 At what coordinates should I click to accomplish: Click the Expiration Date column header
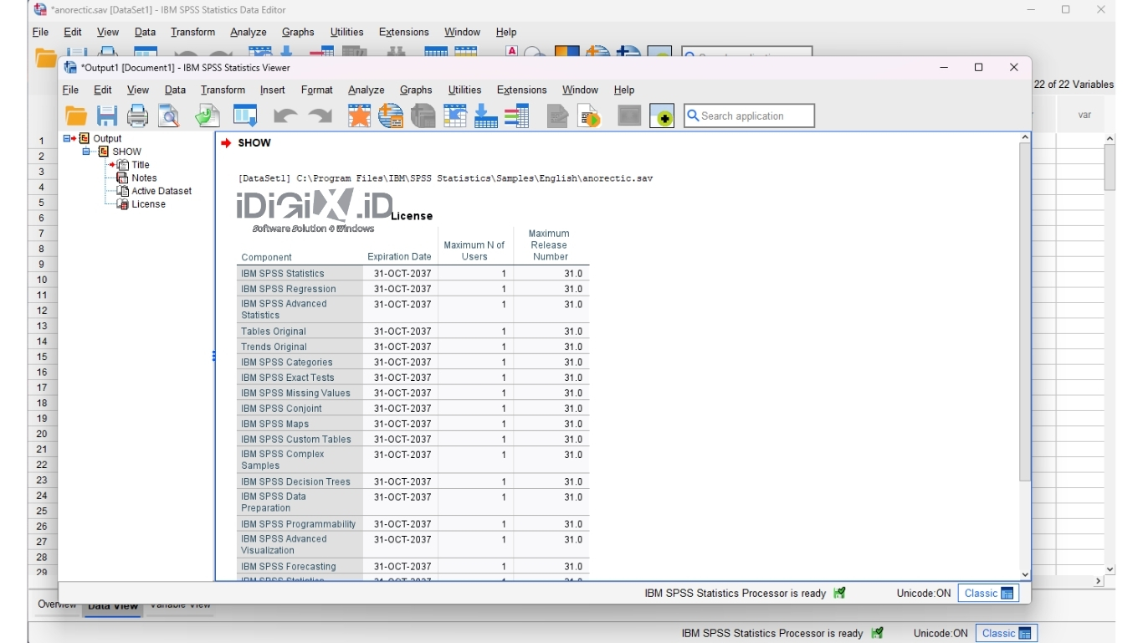tap(400, 257)
